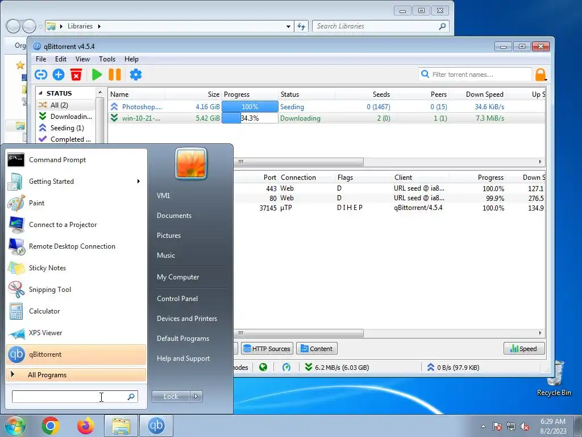Open Remote Desktop Connection
Image resolution: width=582 pixels, height=437 pixels.
(x=76, y=246)
